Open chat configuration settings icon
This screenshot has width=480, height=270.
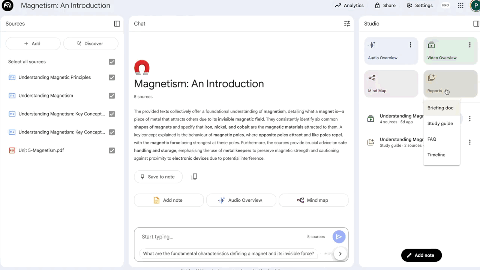347,24
